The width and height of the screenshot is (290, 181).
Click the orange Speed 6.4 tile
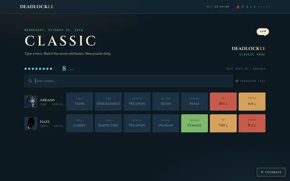(252, 101)
